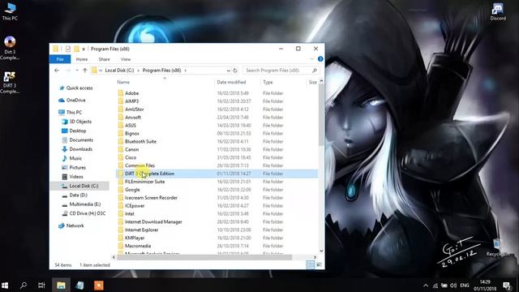Image resolution: width=519 pixels, height=292 pixels.
Task: Click the Properties quick access toolbar icon
Action: 68,49
